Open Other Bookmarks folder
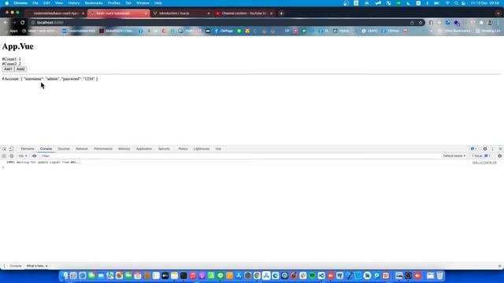 coord(454,31)
